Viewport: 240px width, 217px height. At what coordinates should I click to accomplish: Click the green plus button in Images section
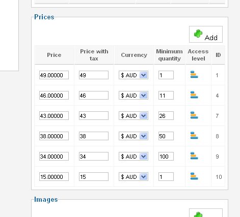(206, 213)
